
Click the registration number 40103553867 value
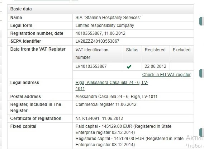(89, 33)
